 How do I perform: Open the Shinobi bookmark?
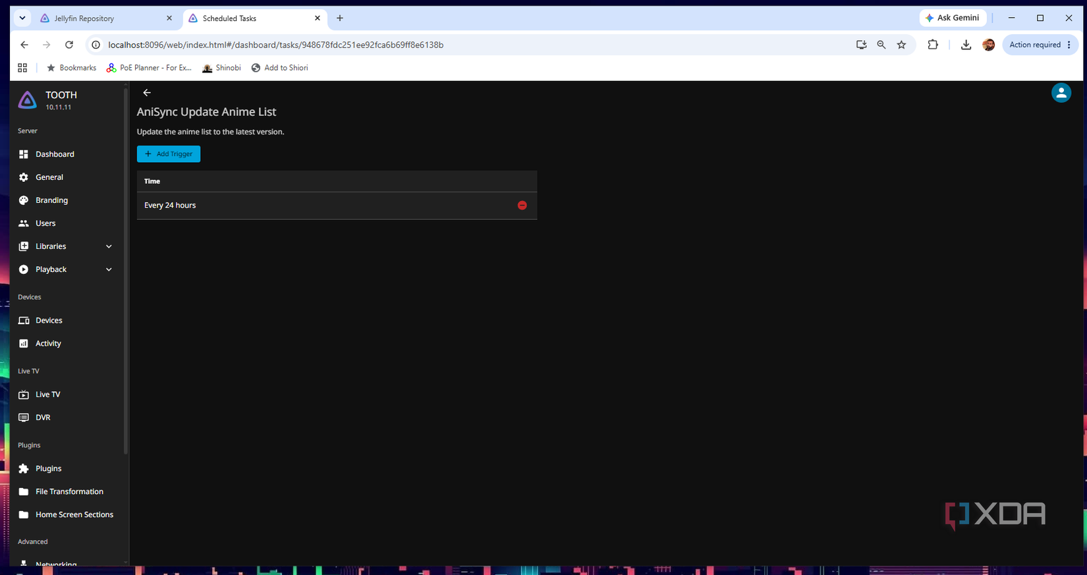pos(222,68)
